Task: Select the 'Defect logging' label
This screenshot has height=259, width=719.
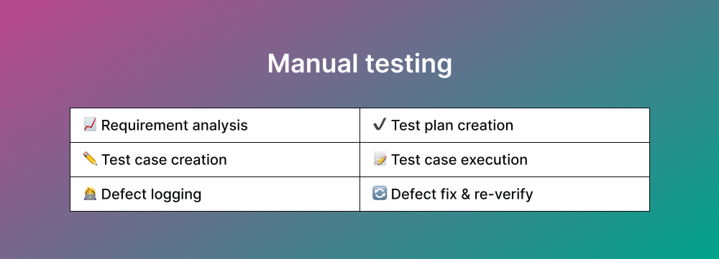Action: [151, 194]
